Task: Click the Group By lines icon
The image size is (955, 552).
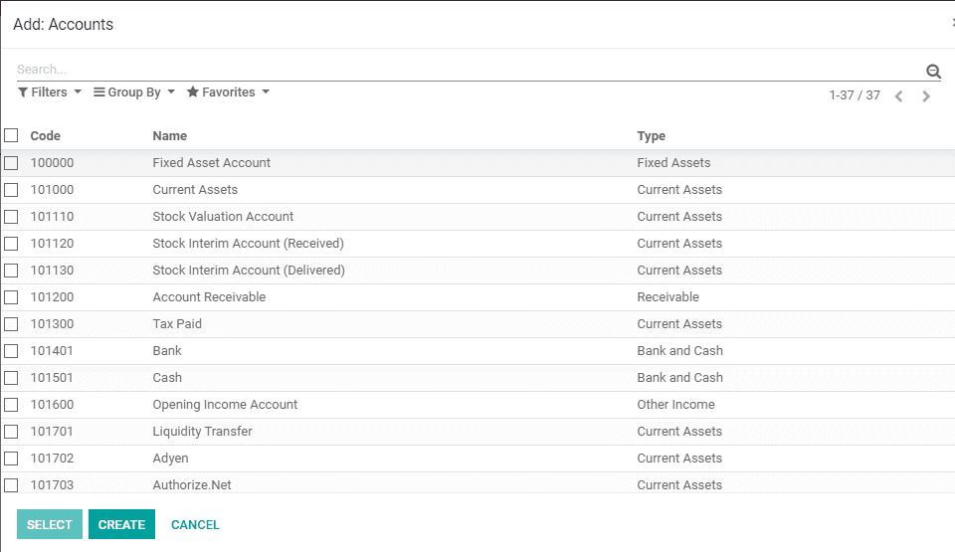Action: click(98, 92)
